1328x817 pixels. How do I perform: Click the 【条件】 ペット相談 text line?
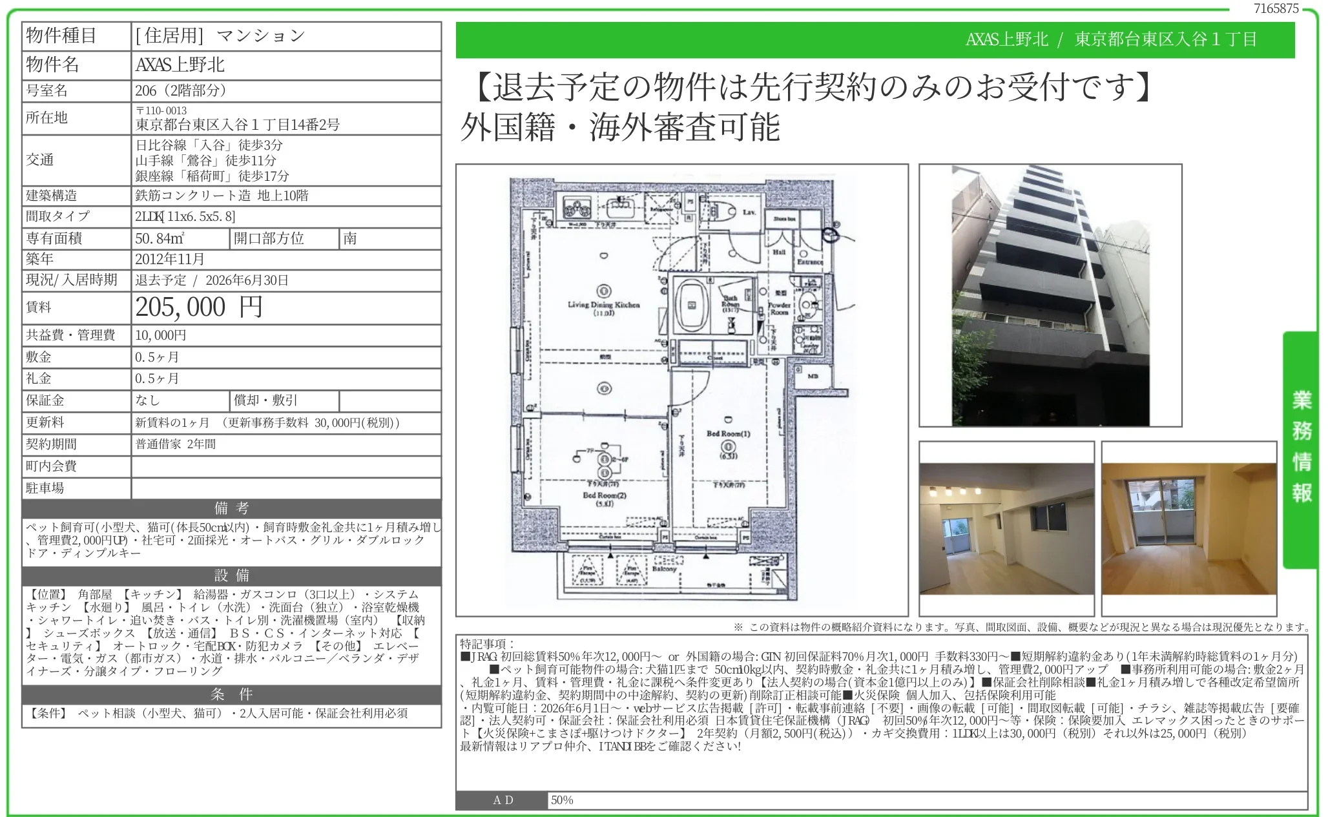[217, 714]
